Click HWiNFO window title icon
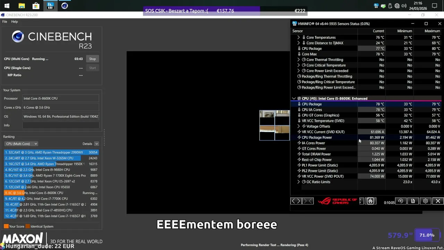This screenshot has height=250, width=444. 294,24
